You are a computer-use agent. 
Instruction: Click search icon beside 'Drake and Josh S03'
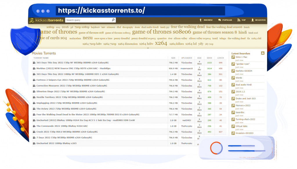(x=233, y=99)
